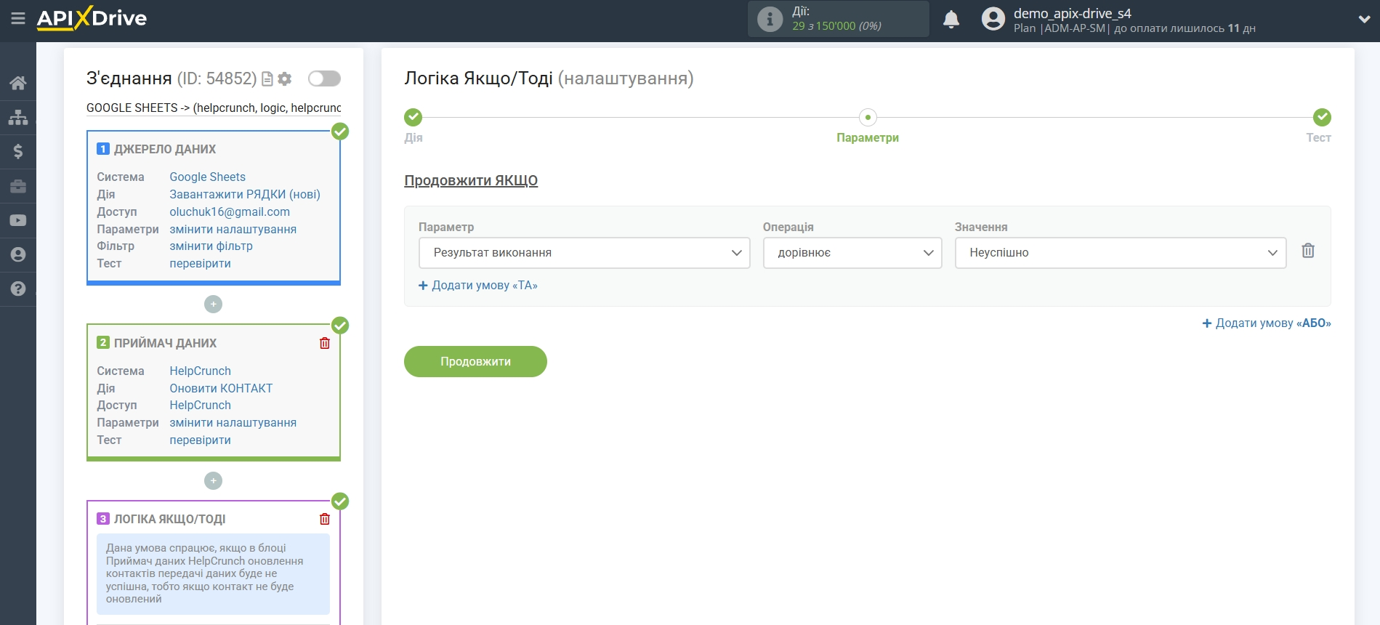Click receiver перевірити test link
Image resolution: width=1380 pixels, height=625 pixels.
pos(200,440)
